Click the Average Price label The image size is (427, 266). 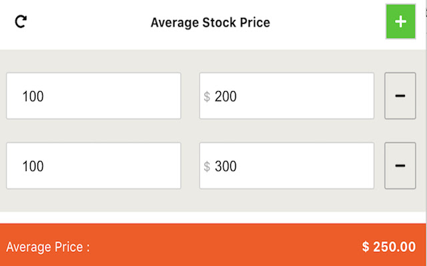click(48, 247)
